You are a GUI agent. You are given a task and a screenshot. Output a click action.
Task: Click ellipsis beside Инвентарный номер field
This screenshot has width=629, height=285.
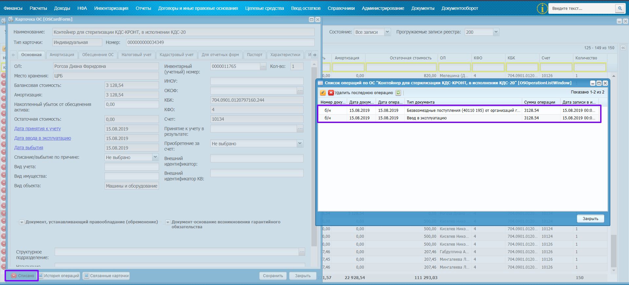(x=263, y=67)
